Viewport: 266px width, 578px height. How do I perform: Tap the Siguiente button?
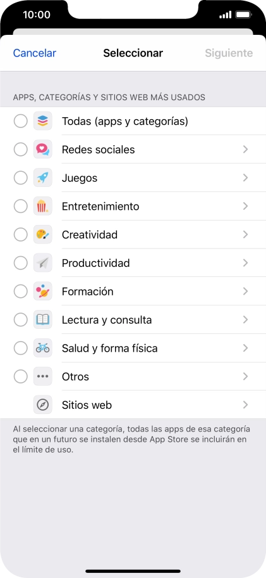point(229,53)
